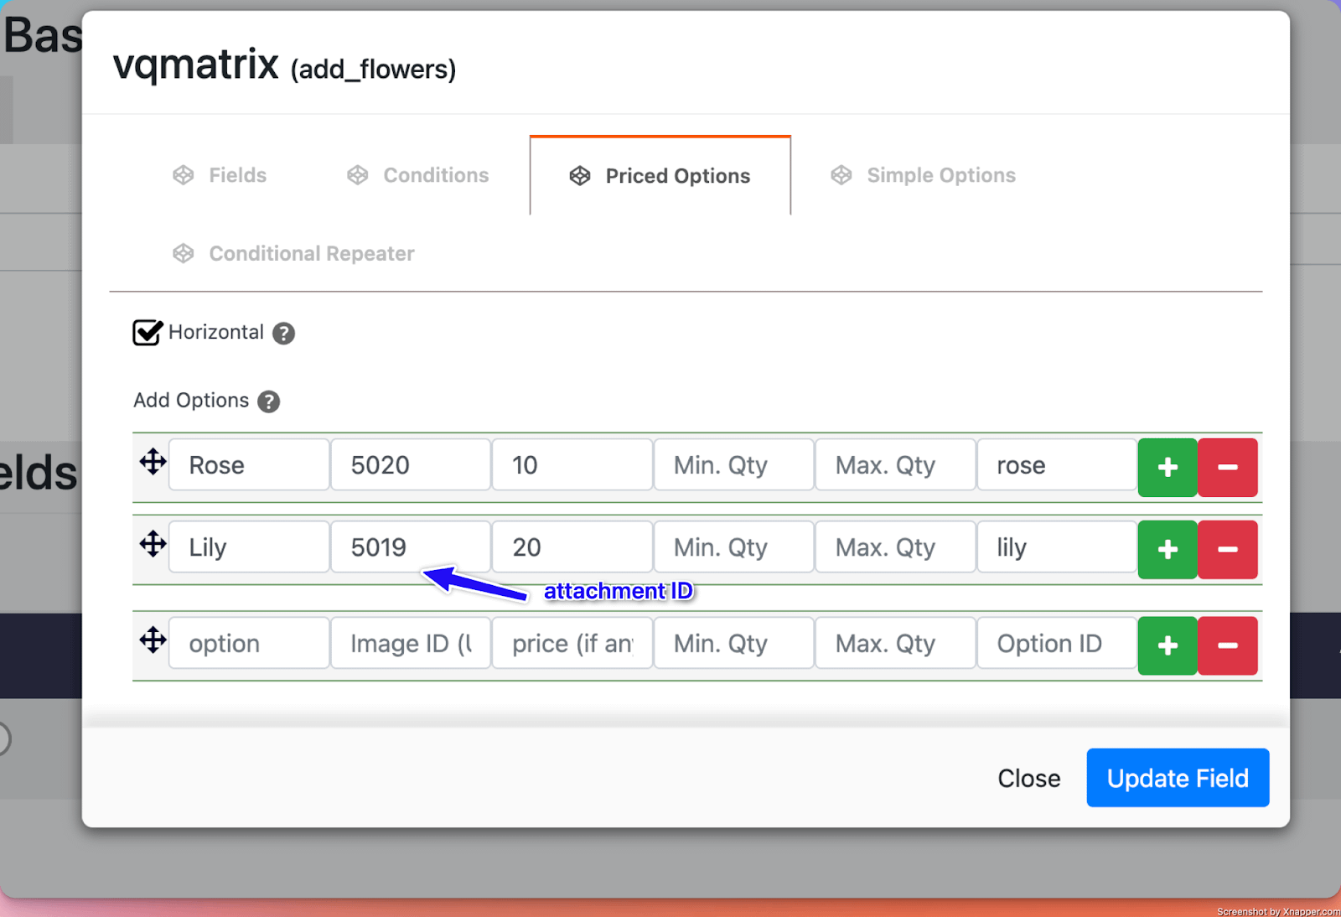The image size is (1341, 917).
Task: Click the drag handle on empty option row
Action: 153,640
